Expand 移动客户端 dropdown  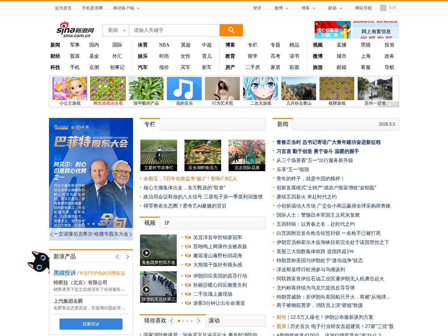point(126,8)
